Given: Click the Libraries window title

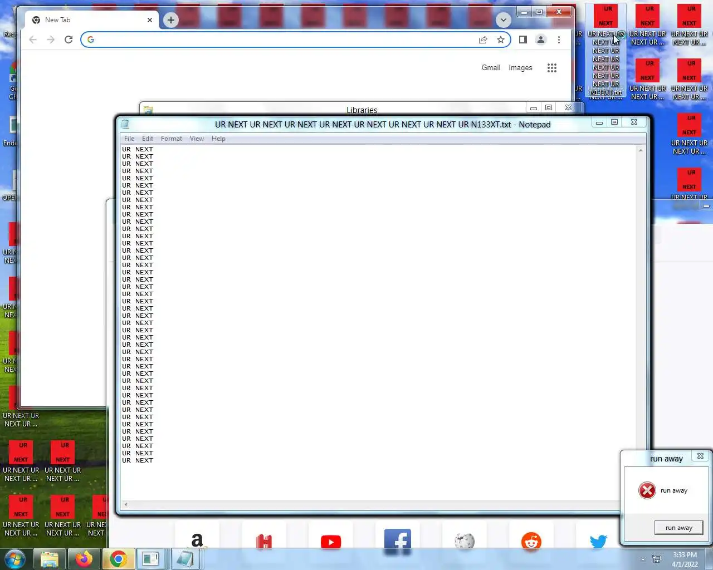Looking at the screenshot, I should tap(362, 110).
